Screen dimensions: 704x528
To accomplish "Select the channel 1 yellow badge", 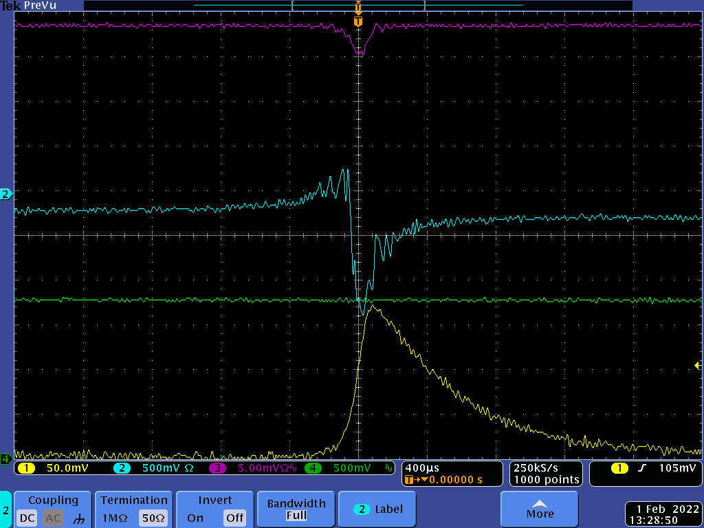I will pos(26,468).
